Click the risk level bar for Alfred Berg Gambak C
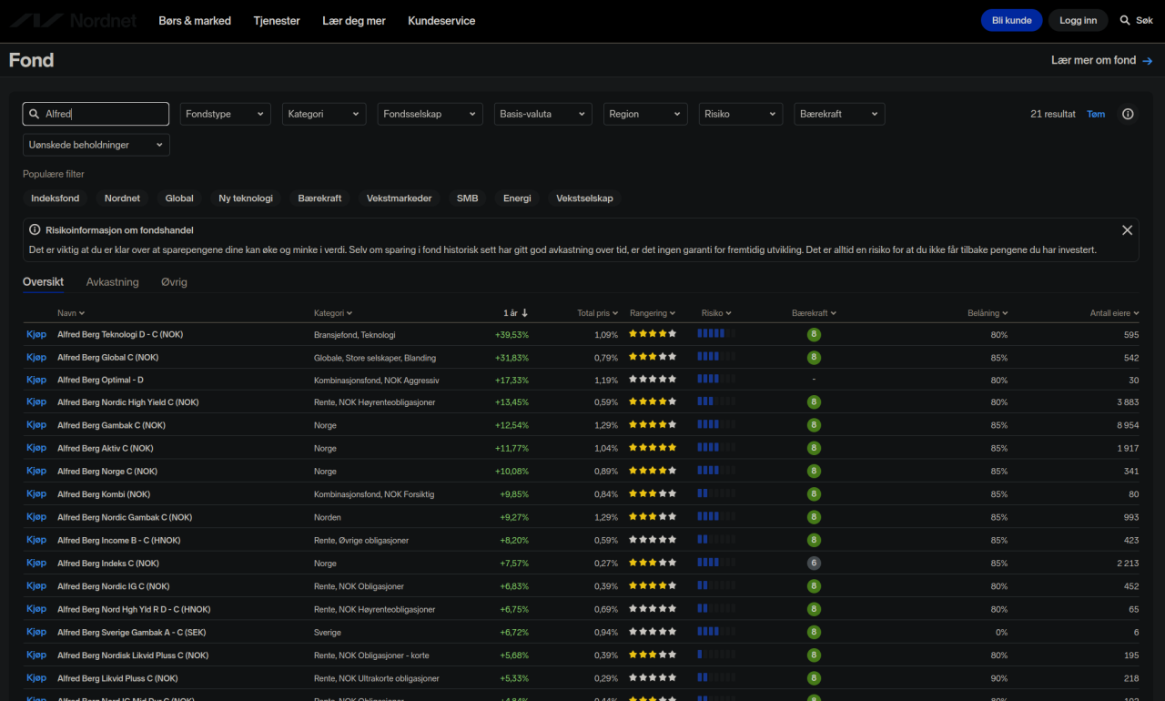Screen dimensions: 1165x701 point(715,424)
